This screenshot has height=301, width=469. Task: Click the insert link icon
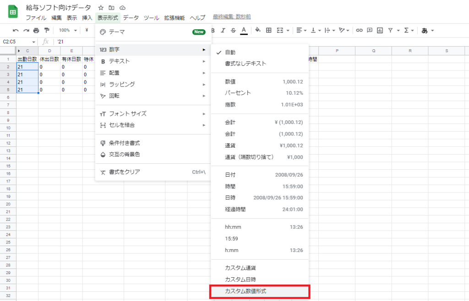tap(360, 30)
